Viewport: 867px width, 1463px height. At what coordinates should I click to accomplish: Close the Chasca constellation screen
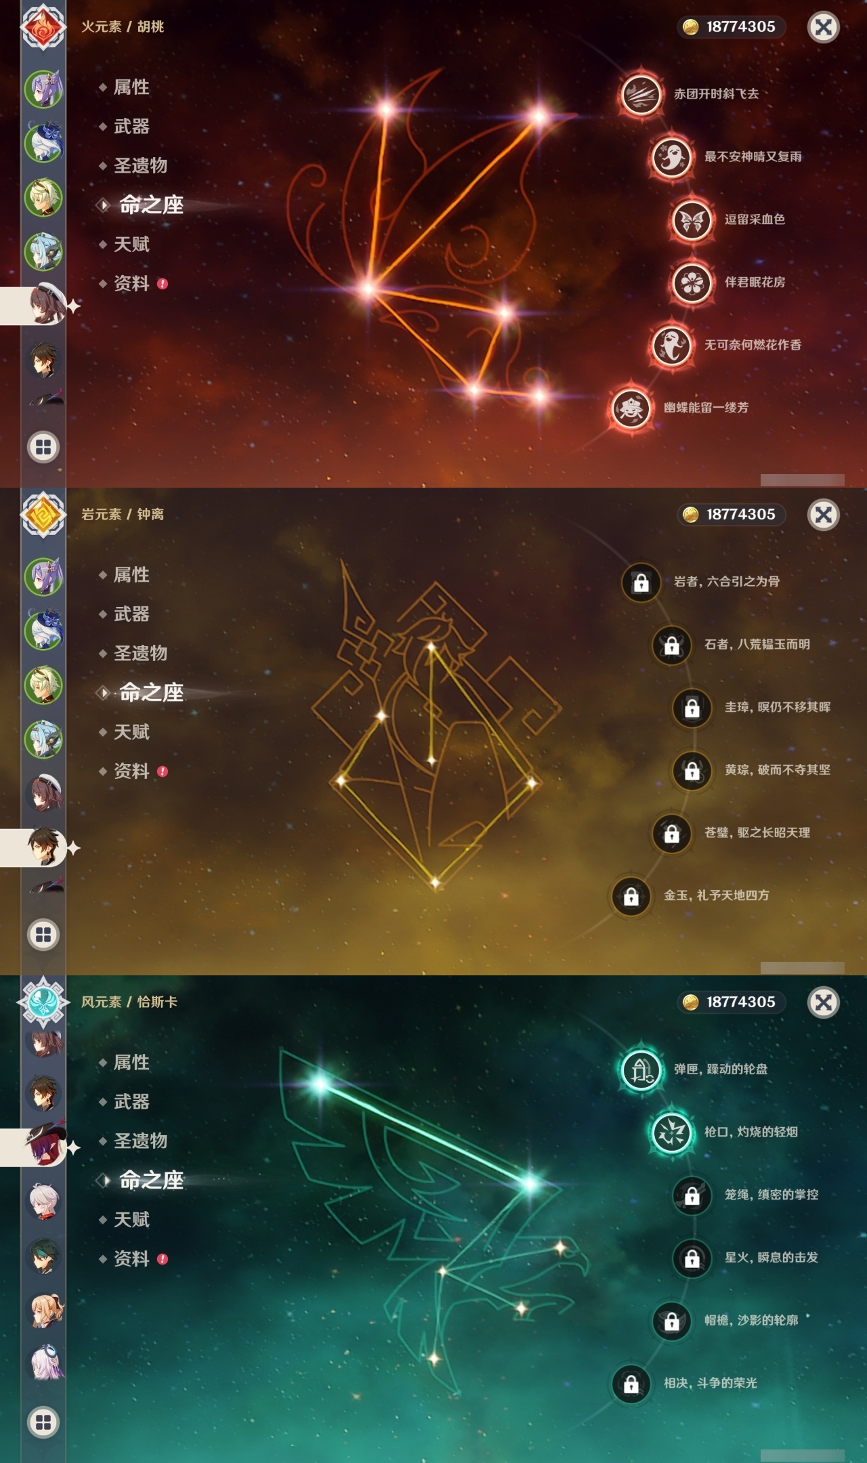click(824, 1002)
